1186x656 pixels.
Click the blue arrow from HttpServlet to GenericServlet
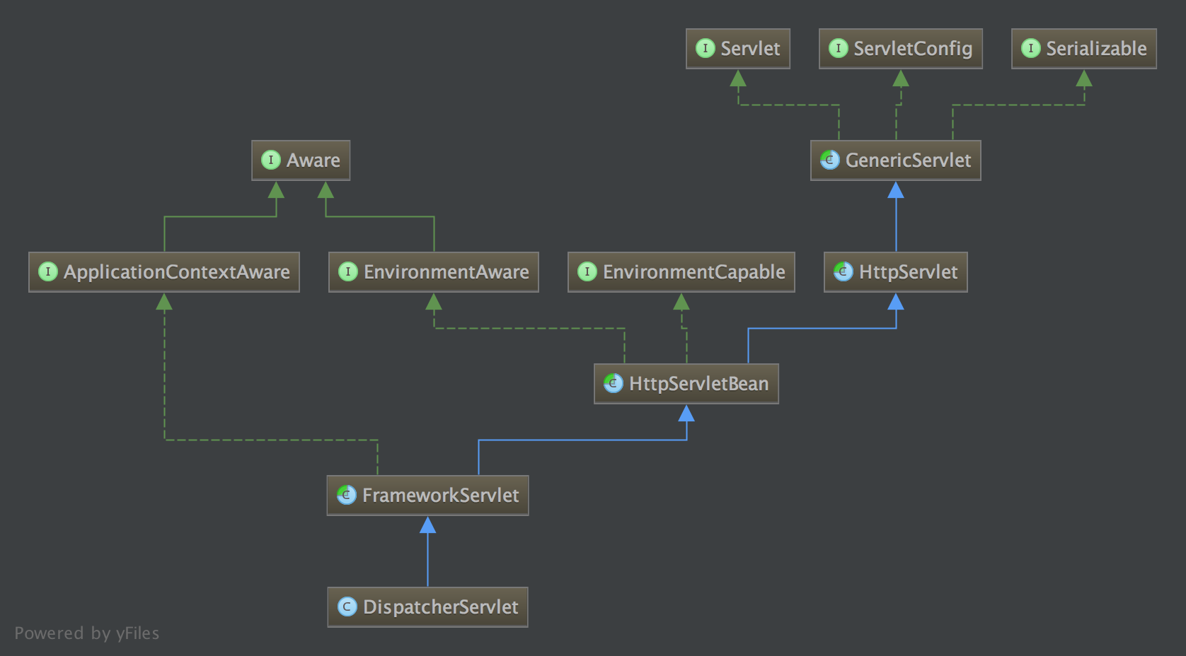[x=896, y=216]
